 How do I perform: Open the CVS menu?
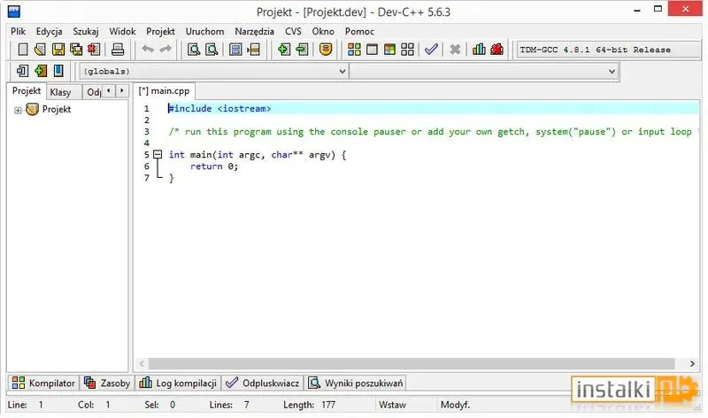(293, 32)
